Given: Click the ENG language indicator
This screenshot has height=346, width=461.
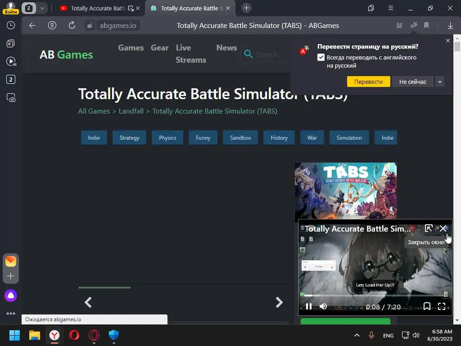Looking at the screenshot, I should click(x=389, y=335).
